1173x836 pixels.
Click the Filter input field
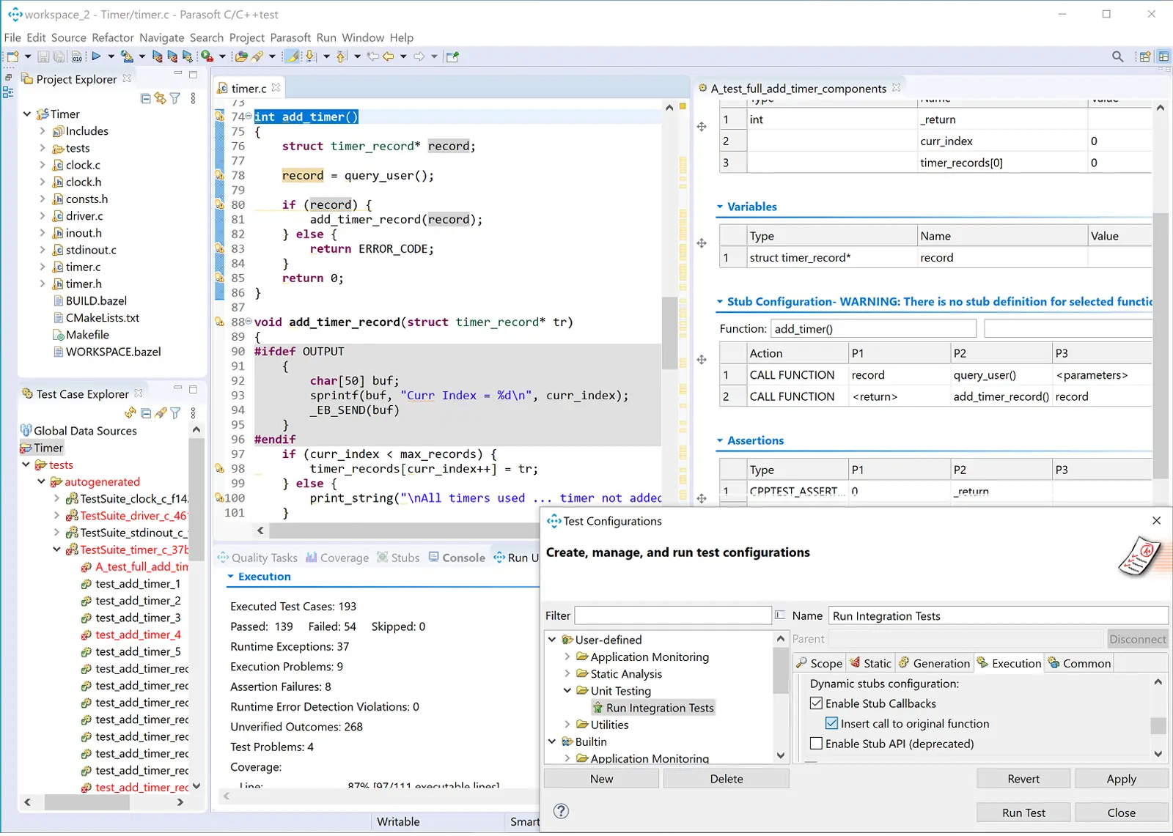pyautogui.click(x=673, y=615)
